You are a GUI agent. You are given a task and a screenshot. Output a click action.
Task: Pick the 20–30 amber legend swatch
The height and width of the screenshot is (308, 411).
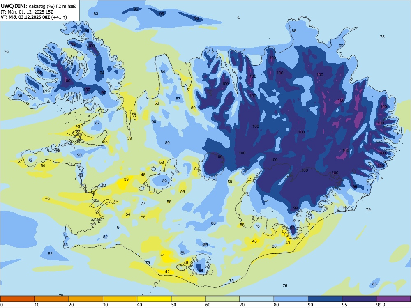point(86,299)
